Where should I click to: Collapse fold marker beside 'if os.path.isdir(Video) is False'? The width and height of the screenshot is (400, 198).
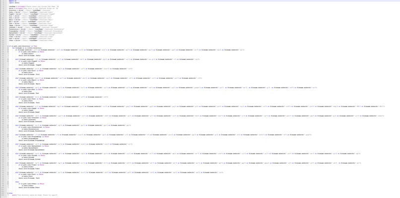[x=8, y=165]
